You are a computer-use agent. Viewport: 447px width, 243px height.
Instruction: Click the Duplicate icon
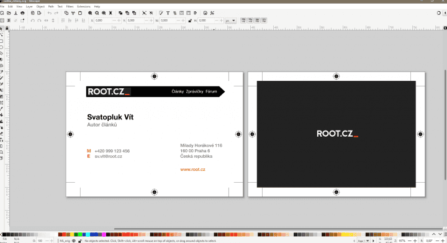tap(120, 13)
